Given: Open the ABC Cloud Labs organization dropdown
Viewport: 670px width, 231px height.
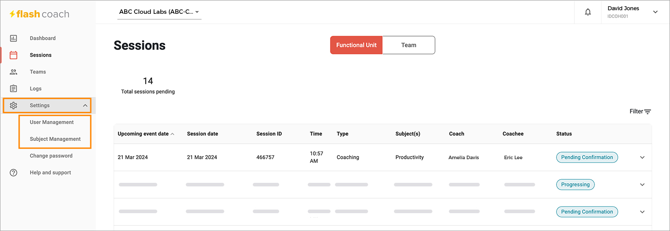Looking at the screenshot, I should coord(159,12).
